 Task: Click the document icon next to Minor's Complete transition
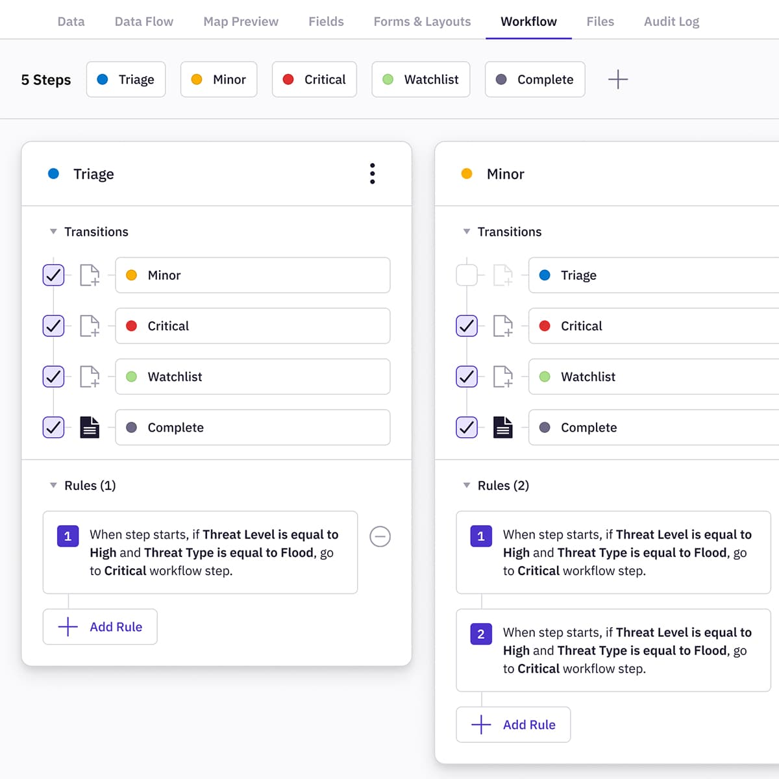coord(503,427)
